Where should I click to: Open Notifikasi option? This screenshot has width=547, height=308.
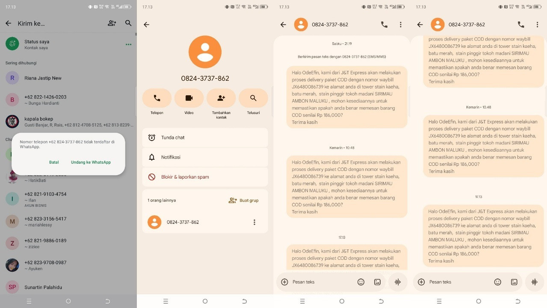pyautogui.click(x=205, y=157)
